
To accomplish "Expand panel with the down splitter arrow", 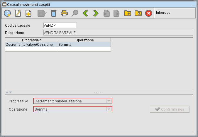I will click(x=11, y=92).
